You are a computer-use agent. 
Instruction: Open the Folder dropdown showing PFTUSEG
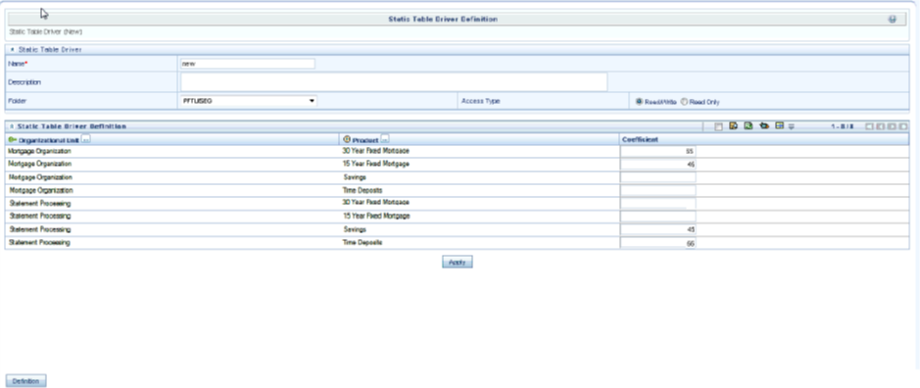click(x=248, y=101)
